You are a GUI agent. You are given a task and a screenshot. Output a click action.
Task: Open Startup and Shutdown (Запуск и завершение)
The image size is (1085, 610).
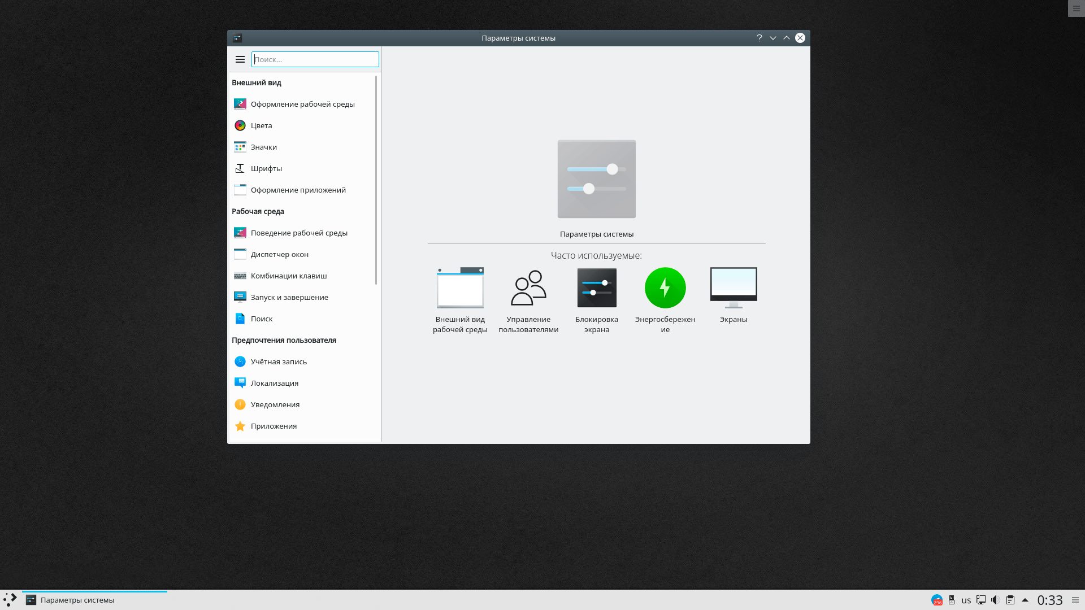[289, 297]
